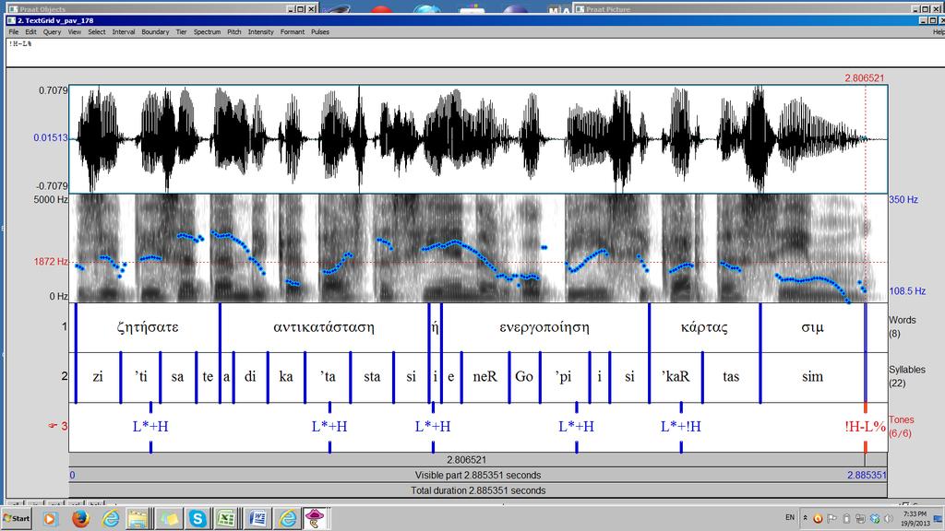Select the syllable interval neR
Screen dimensions: 945x531
pos(485,377)
